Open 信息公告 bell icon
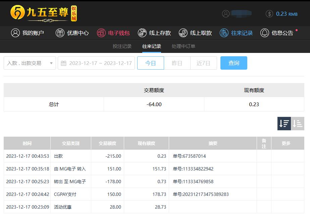The width and height of the screenshot is (310, 214). click(265, 33)
